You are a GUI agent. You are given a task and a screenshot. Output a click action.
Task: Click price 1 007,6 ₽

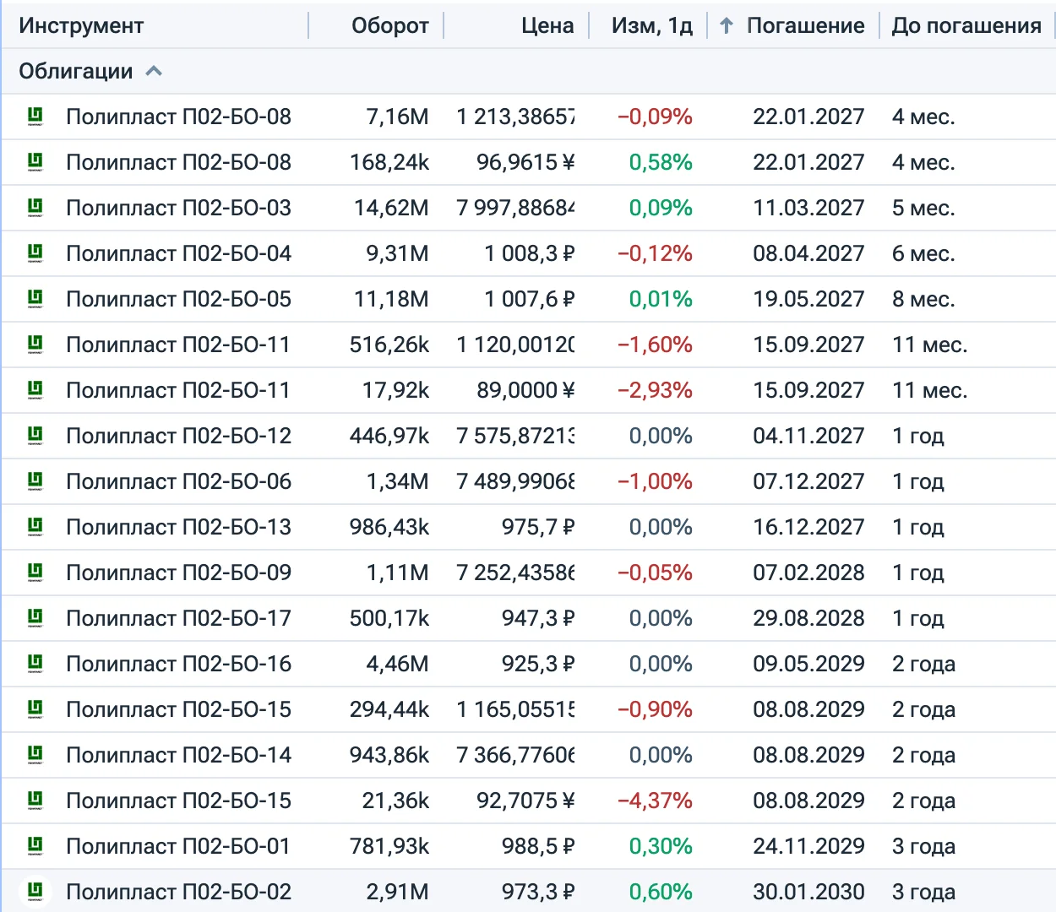pos(530,299)
